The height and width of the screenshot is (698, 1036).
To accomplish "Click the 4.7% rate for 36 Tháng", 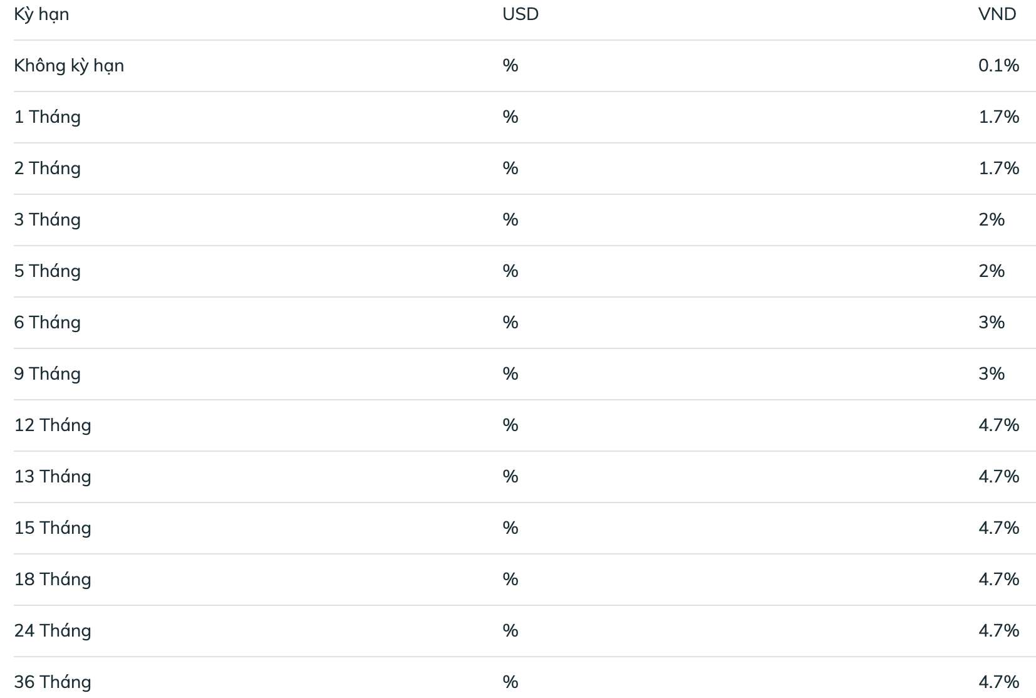I will pyautogui.click(x=999, y=682).
